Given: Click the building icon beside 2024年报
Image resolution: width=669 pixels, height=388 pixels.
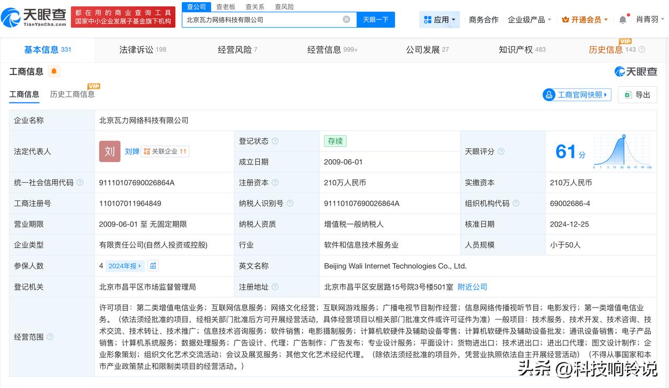Looking at the screenshot, I should pyautogui.click(x=153, y=266).
